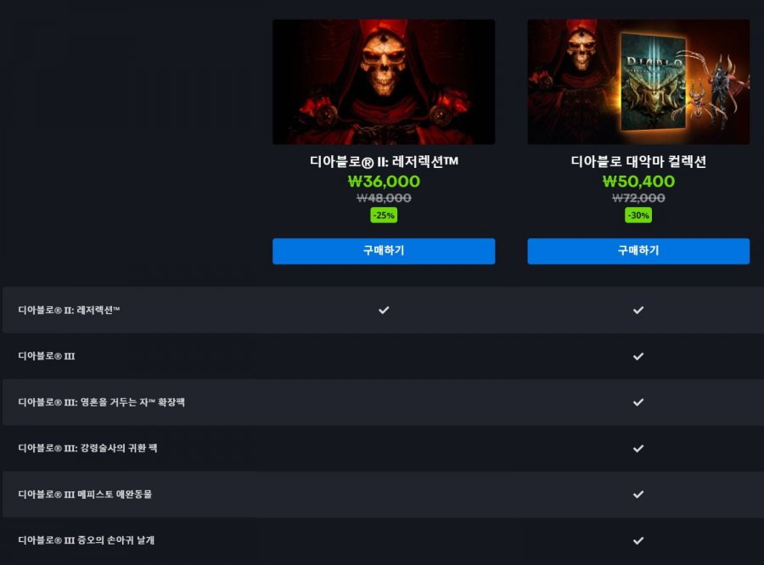Click the checkmark in 디아블로 III row

[638, 356]
